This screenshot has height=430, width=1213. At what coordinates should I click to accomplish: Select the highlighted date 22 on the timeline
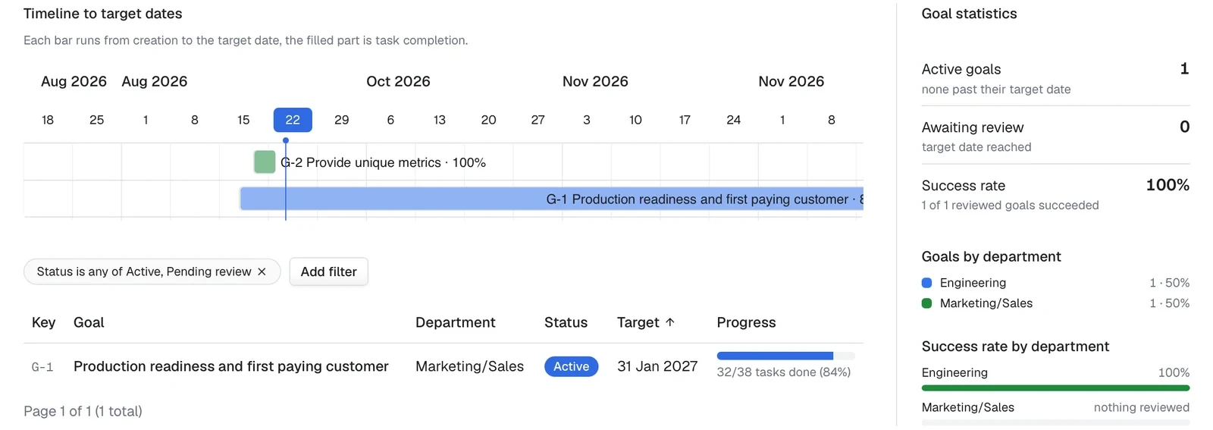(293, 120)
